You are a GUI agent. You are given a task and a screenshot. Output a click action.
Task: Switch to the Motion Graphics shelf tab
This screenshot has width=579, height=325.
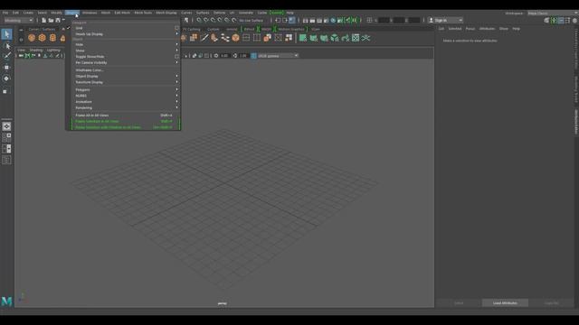pos(291,29)
